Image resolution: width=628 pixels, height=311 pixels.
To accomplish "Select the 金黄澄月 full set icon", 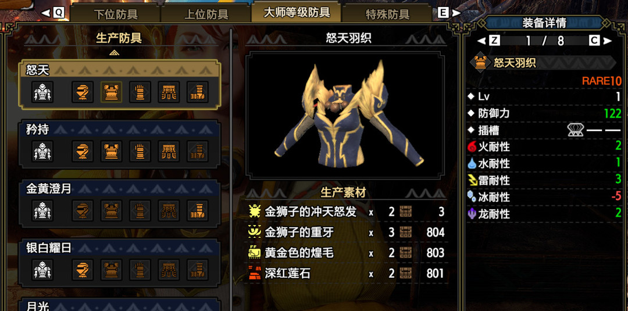I will (x=43, y=210).
